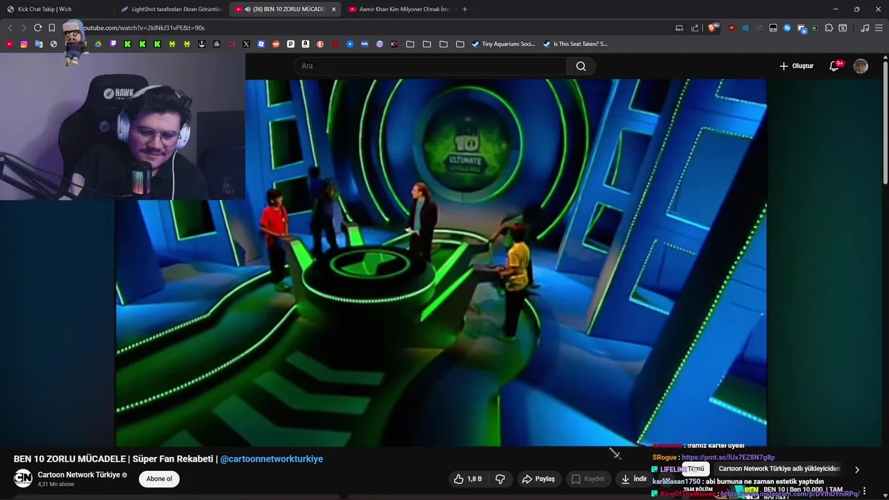Select the 'Cartoon Network Türkiye adlı yükleyiciden' chip
The image size is (889, 500).
(779, 469)
